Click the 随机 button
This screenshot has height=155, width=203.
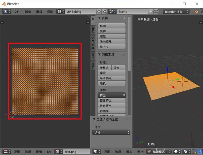click(112, 83)
